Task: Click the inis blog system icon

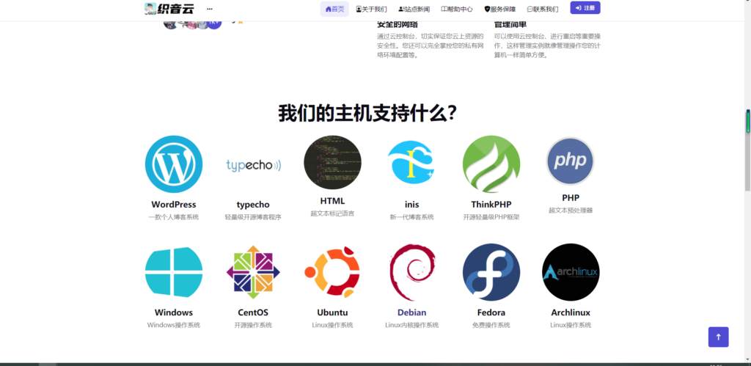Action: point(411,163)
